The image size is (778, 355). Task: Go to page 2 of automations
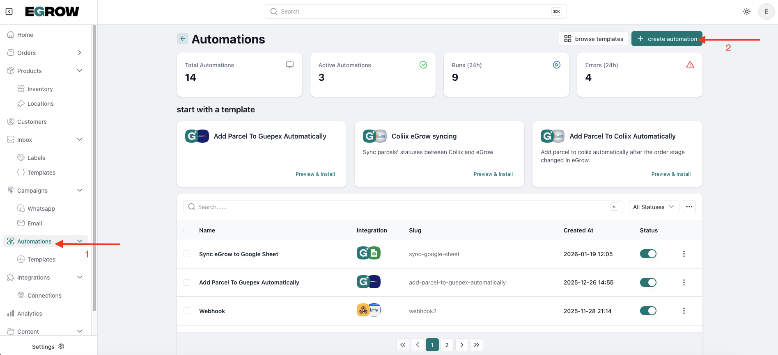tap(447, 345)
